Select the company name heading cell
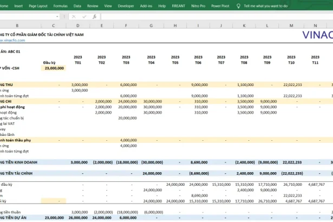 (x=42, y=35)
